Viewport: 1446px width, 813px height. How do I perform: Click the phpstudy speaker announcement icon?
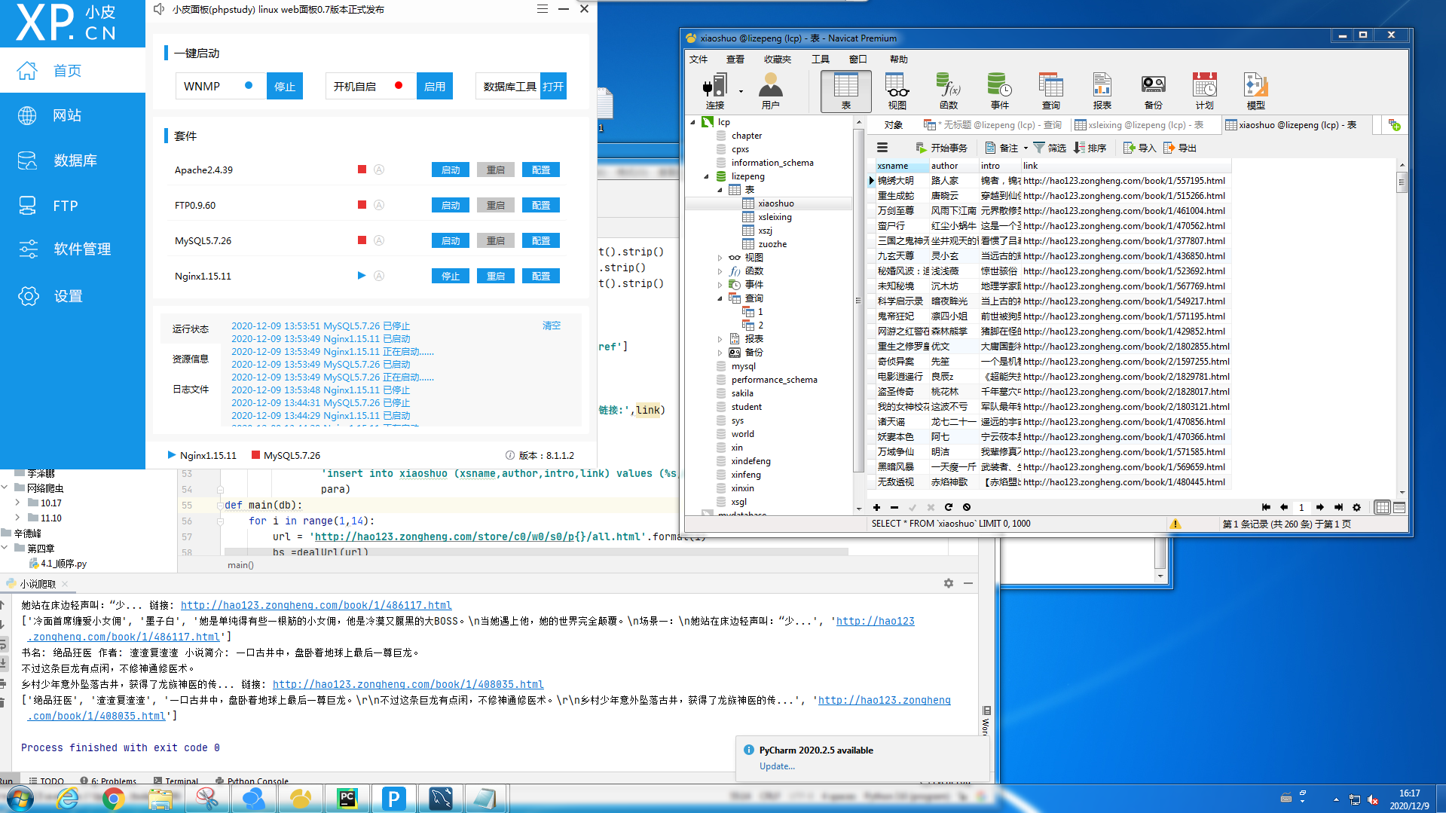click(x=159, y=9)
